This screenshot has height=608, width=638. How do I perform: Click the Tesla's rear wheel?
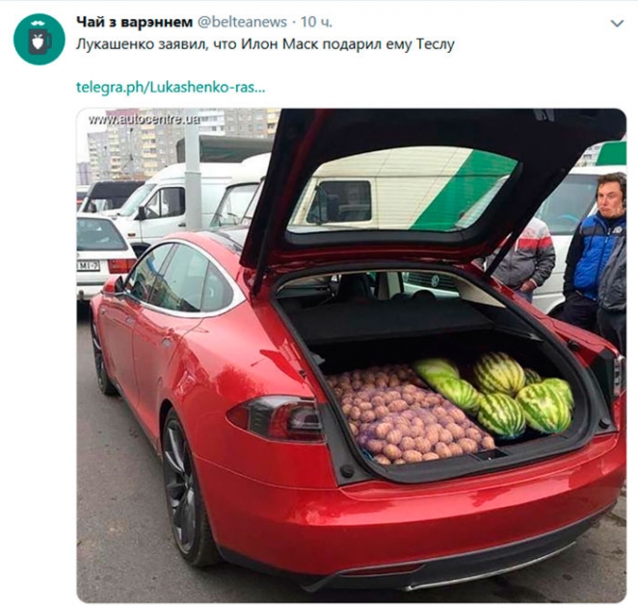[x=183, y=488]
